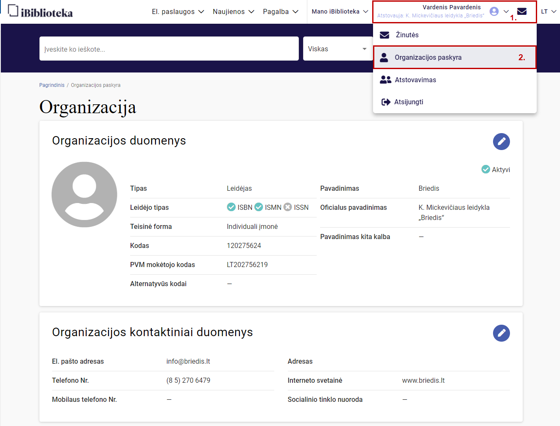Open the envelope messages icon in the header
Viewport: 560px width, 426px height.
click(522, 11)
